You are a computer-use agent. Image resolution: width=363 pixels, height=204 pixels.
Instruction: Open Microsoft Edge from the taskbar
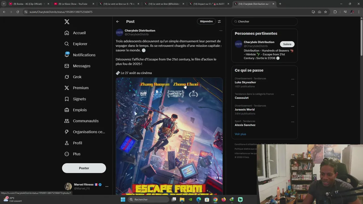(199, 199)
